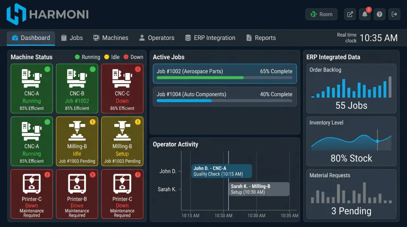The image size is (407, 227).
Task: Click the yellow Idle legend dot
Action: [107, 57]
